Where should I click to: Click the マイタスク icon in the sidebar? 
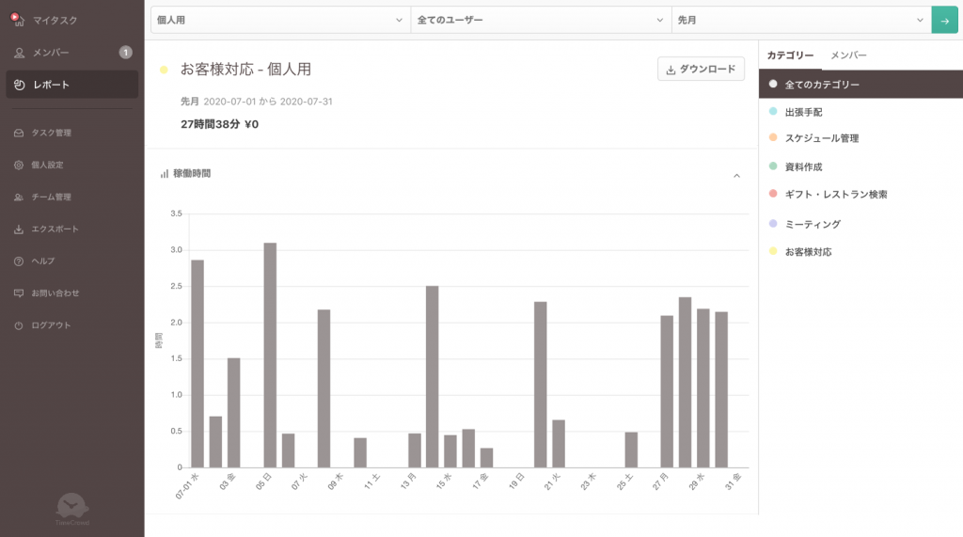pyautogui.click(x=18, y=20)
